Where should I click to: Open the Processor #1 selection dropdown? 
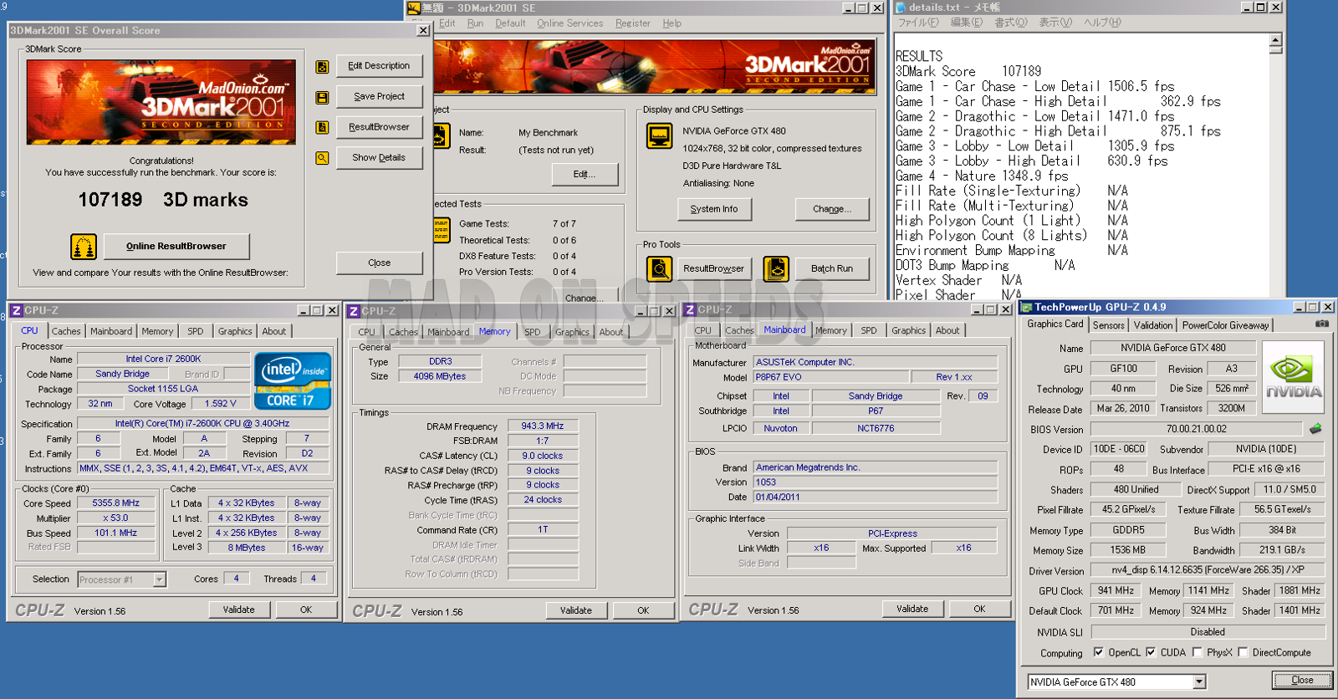point(159,579)
